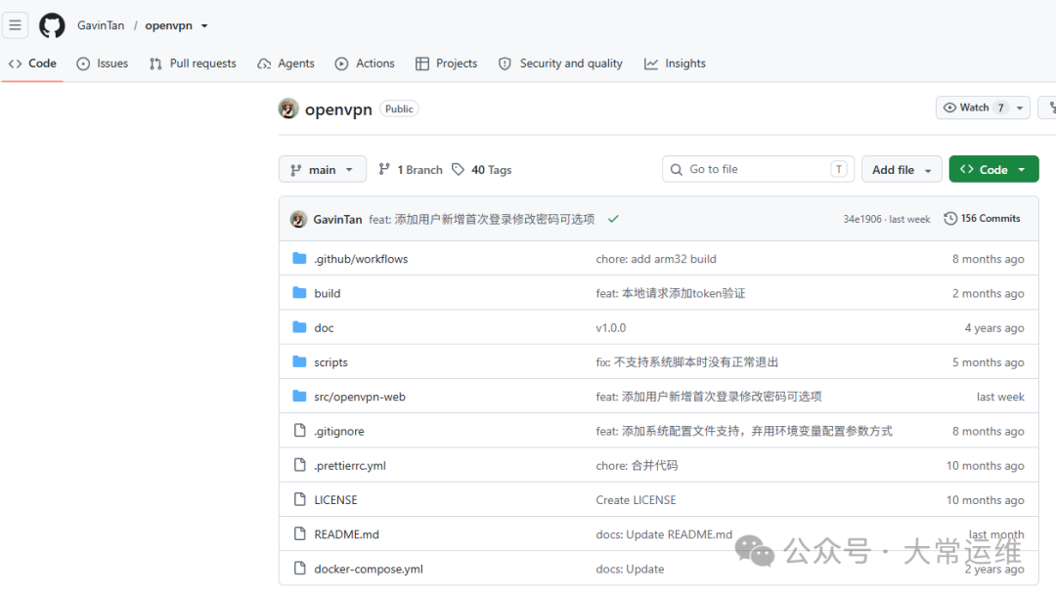Open the 'Create LICENSE' commit message
Viewport: 1056px width, 594px height.
pyautogui.click(x=636, y=500)
